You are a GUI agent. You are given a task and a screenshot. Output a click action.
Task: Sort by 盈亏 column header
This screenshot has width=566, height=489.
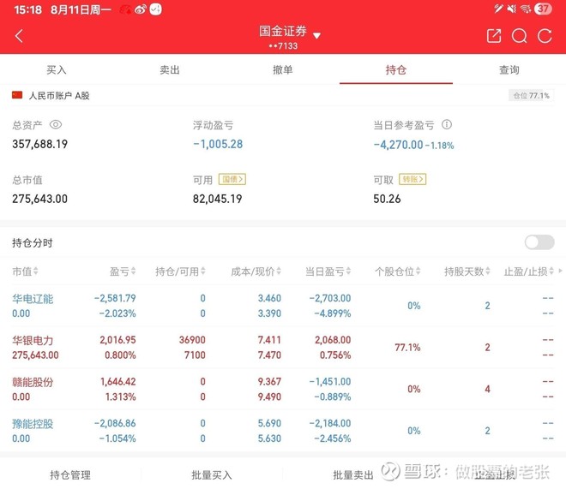click(x=123, y=271)
